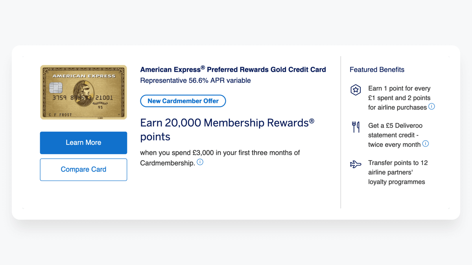Select the Transfer points to 12 airline partners text
The width and height of the screenshot is (472, 265).
pos(397,172)
